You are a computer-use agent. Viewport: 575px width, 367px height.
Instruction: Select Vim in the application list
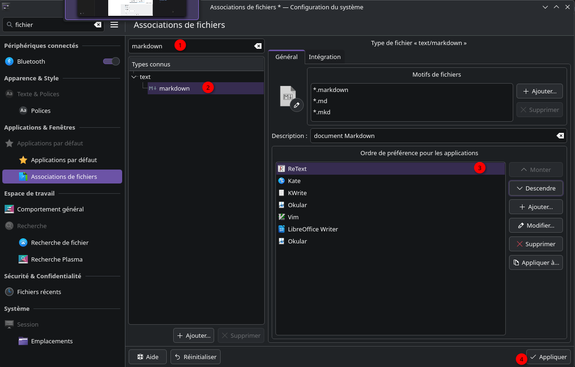293,217
